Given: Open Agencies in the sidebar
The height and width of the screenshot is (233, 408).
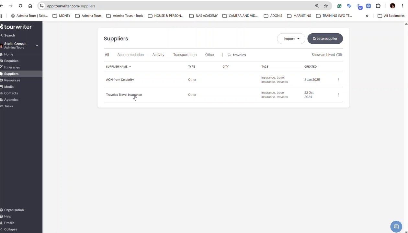Looking at the screenshot, I should [11, 100].
